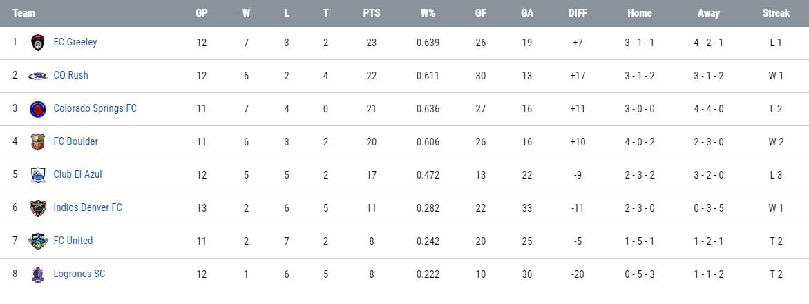Open the FC Greeley team link
This screenshot has height=304, width=809.
point(75,42)
